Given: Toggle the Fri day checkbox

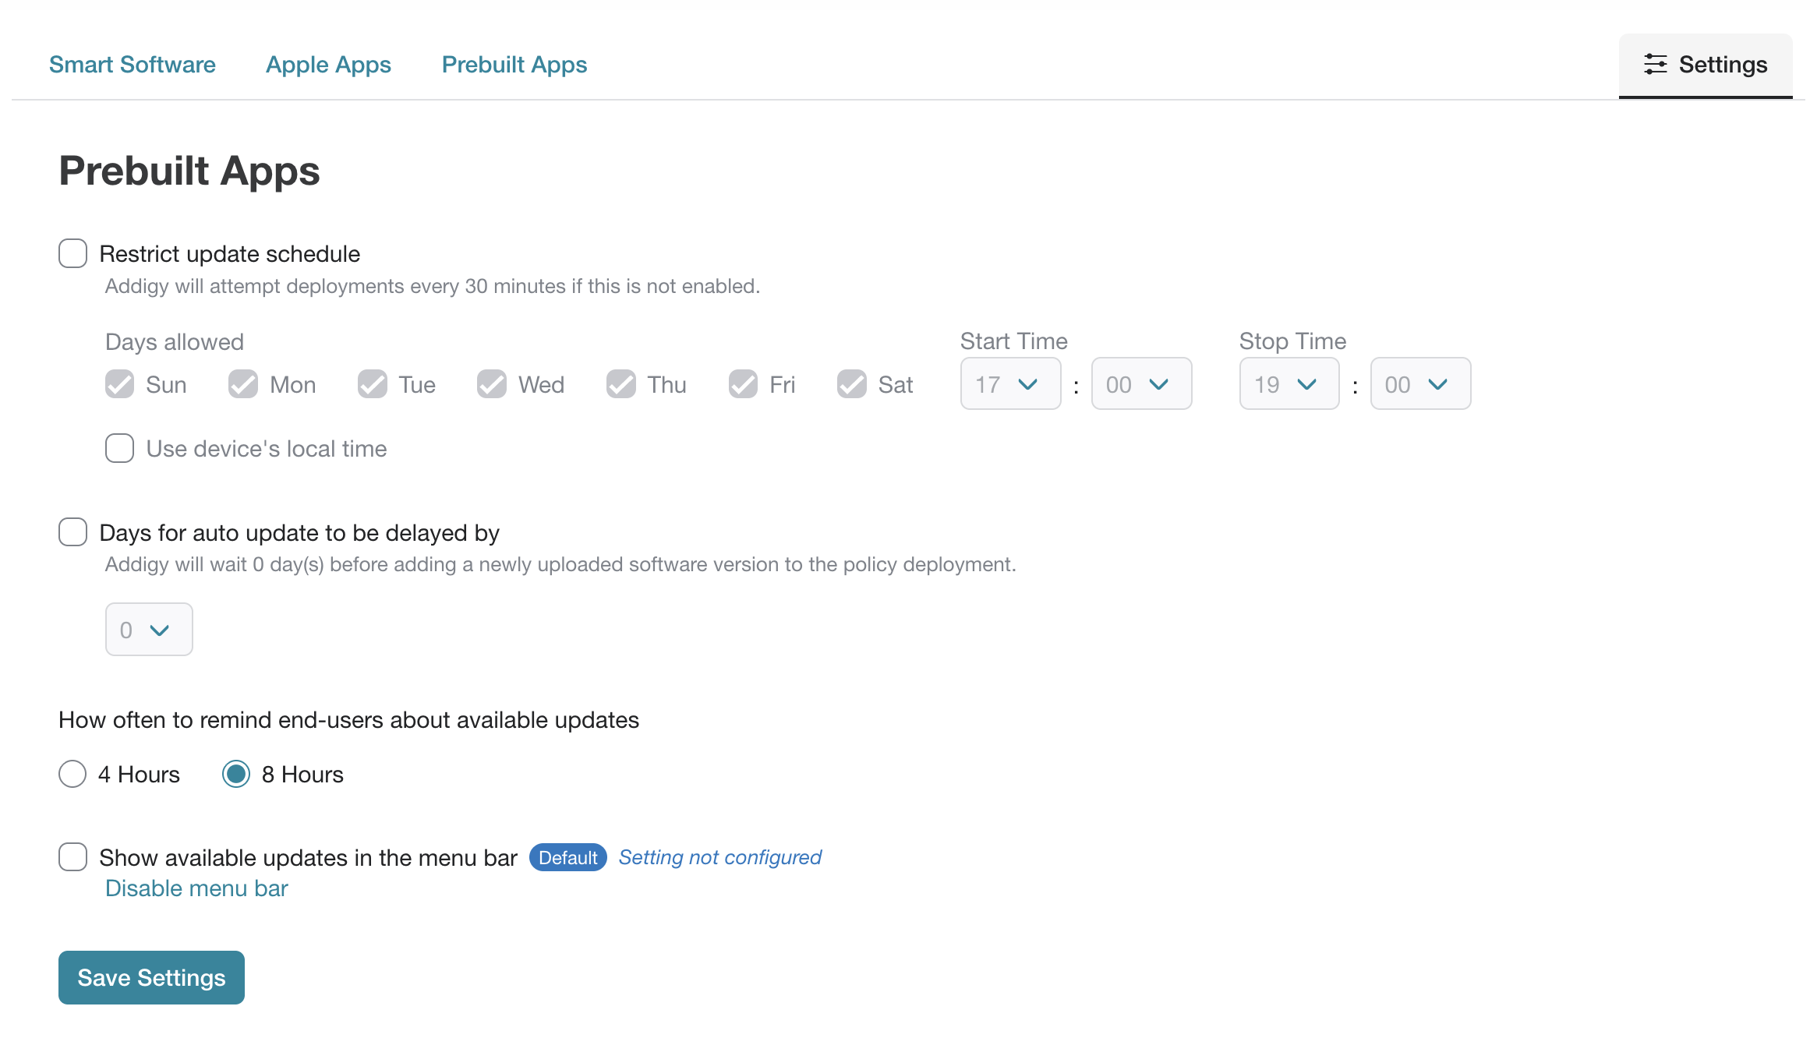Looking at the screenshot, I should pyautogui.click(x=743, y=384).
